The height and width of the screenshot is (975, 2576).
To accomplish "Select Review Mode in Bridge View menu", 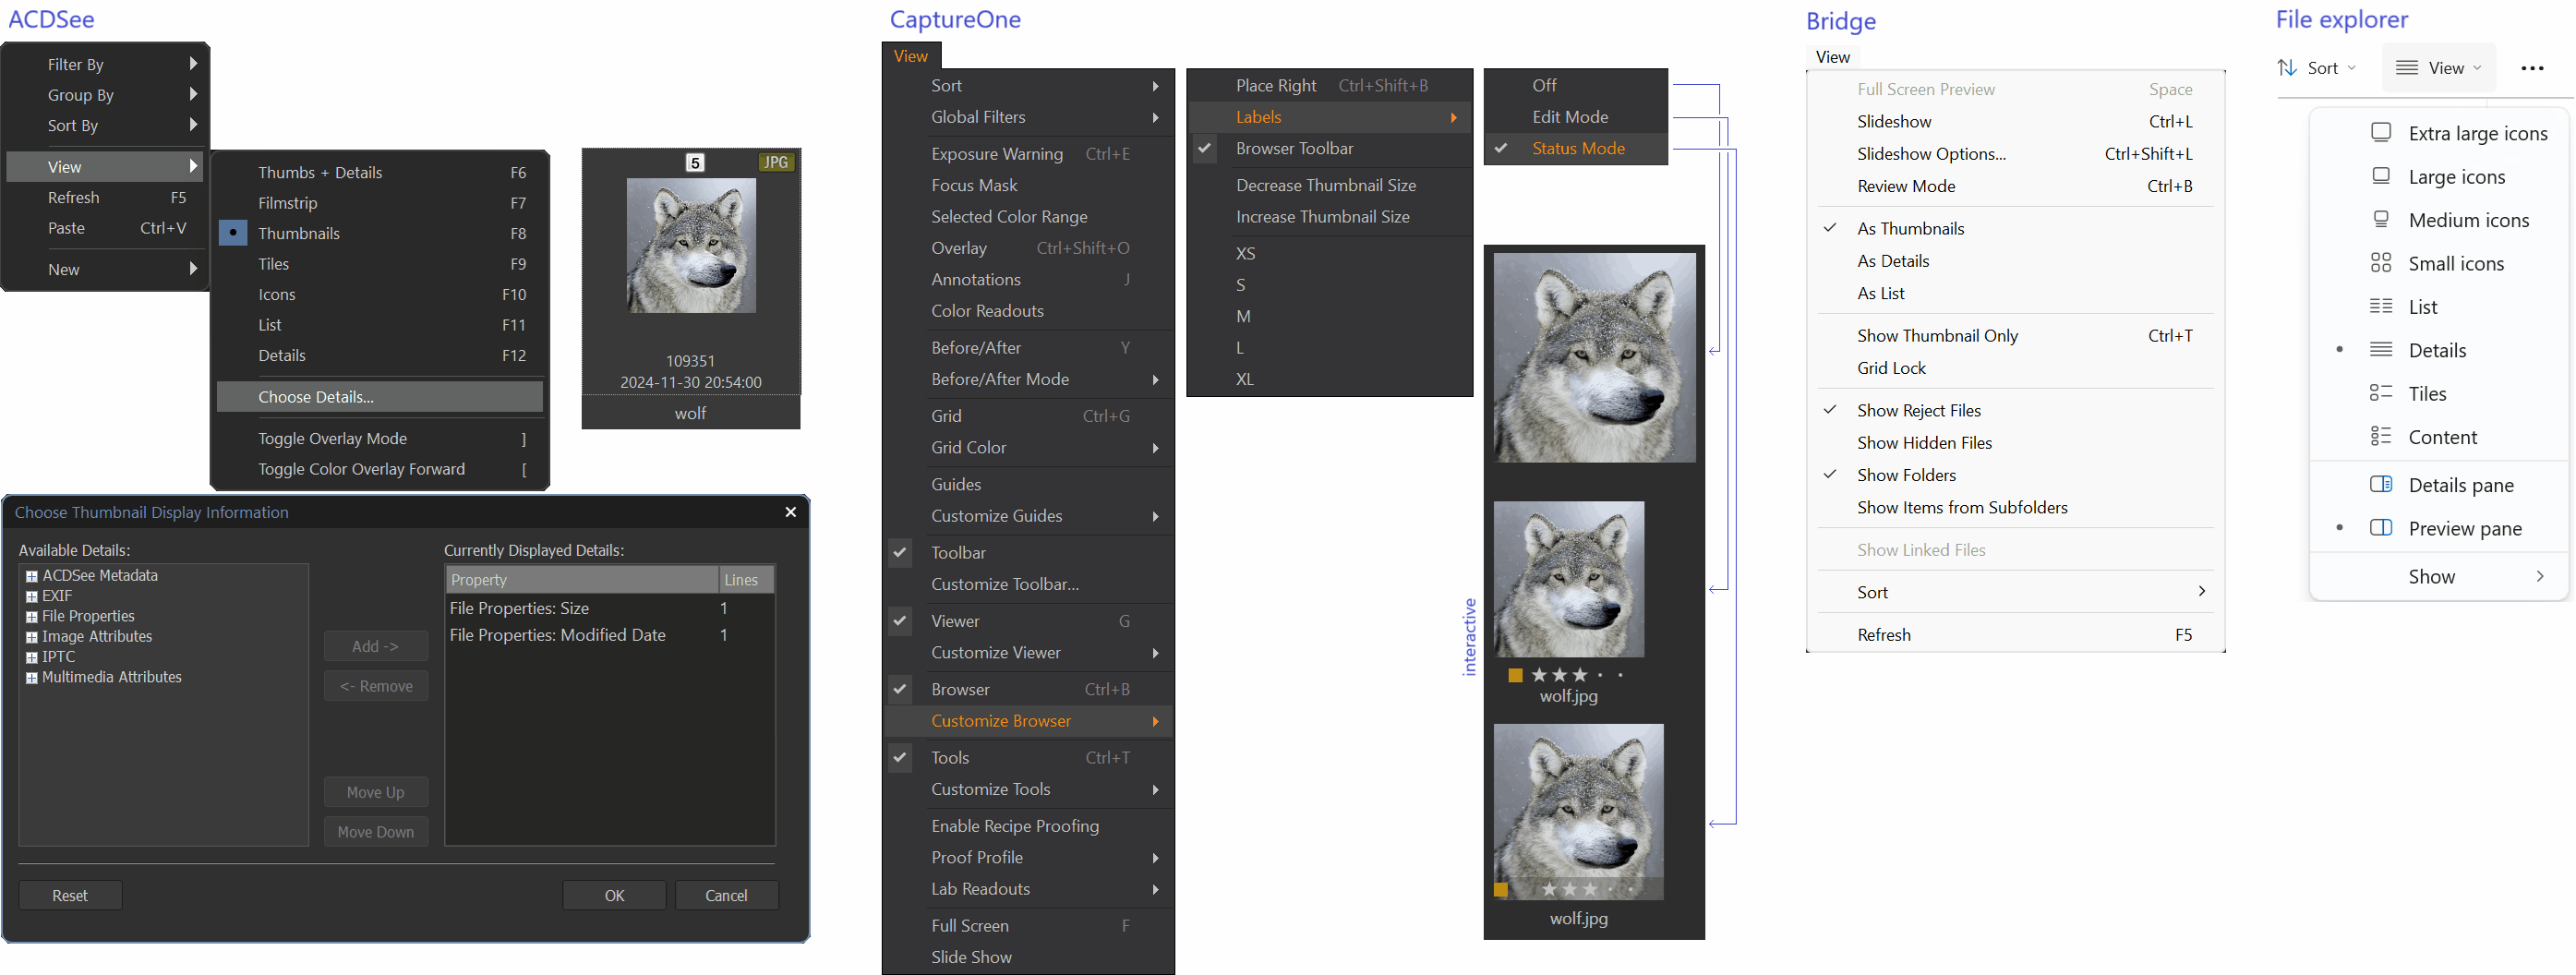I will coord(2015,186).
